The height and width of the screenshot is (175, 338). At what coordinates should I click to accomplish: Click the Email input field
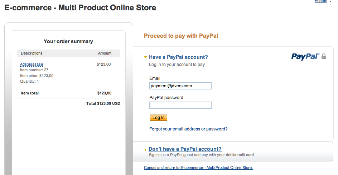tap(180, 86)
